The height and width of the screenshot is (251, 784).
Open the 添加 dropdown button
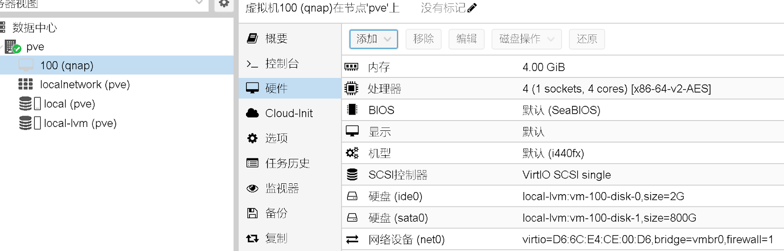coord(373,39)
